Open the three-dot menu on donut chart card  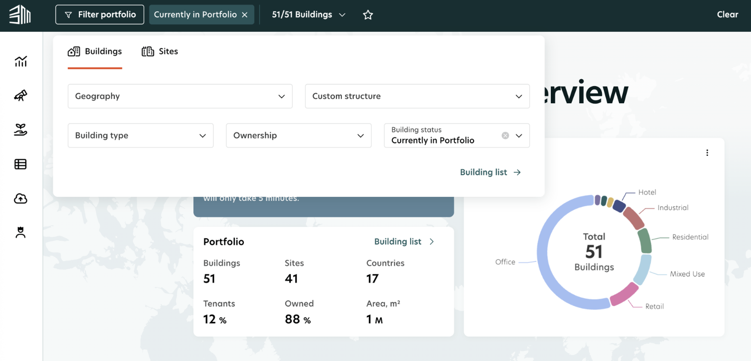point(707,152)
